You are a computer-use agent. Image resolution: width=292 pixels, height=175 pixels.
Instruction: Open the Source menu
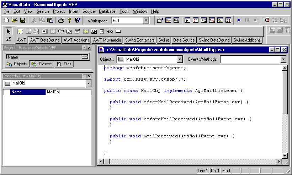click(89, 11)
